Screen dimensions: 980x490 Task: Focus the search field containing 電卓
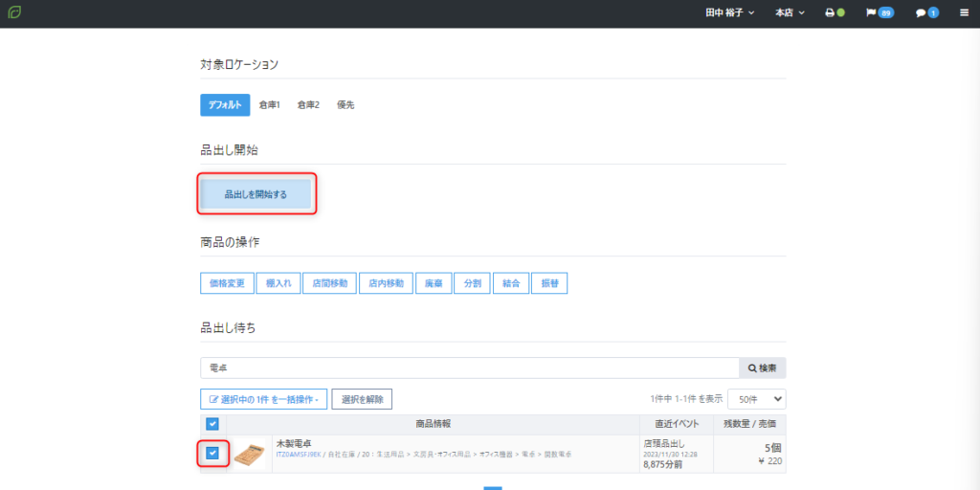470,368
